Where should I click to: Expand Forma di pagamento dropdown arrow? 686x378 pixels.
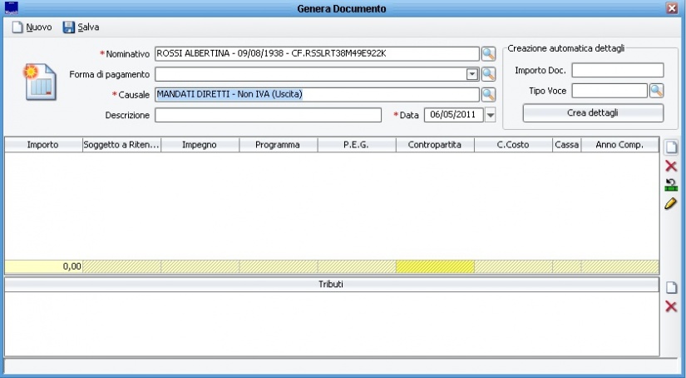pyautogui.click(x=472, y=74)
